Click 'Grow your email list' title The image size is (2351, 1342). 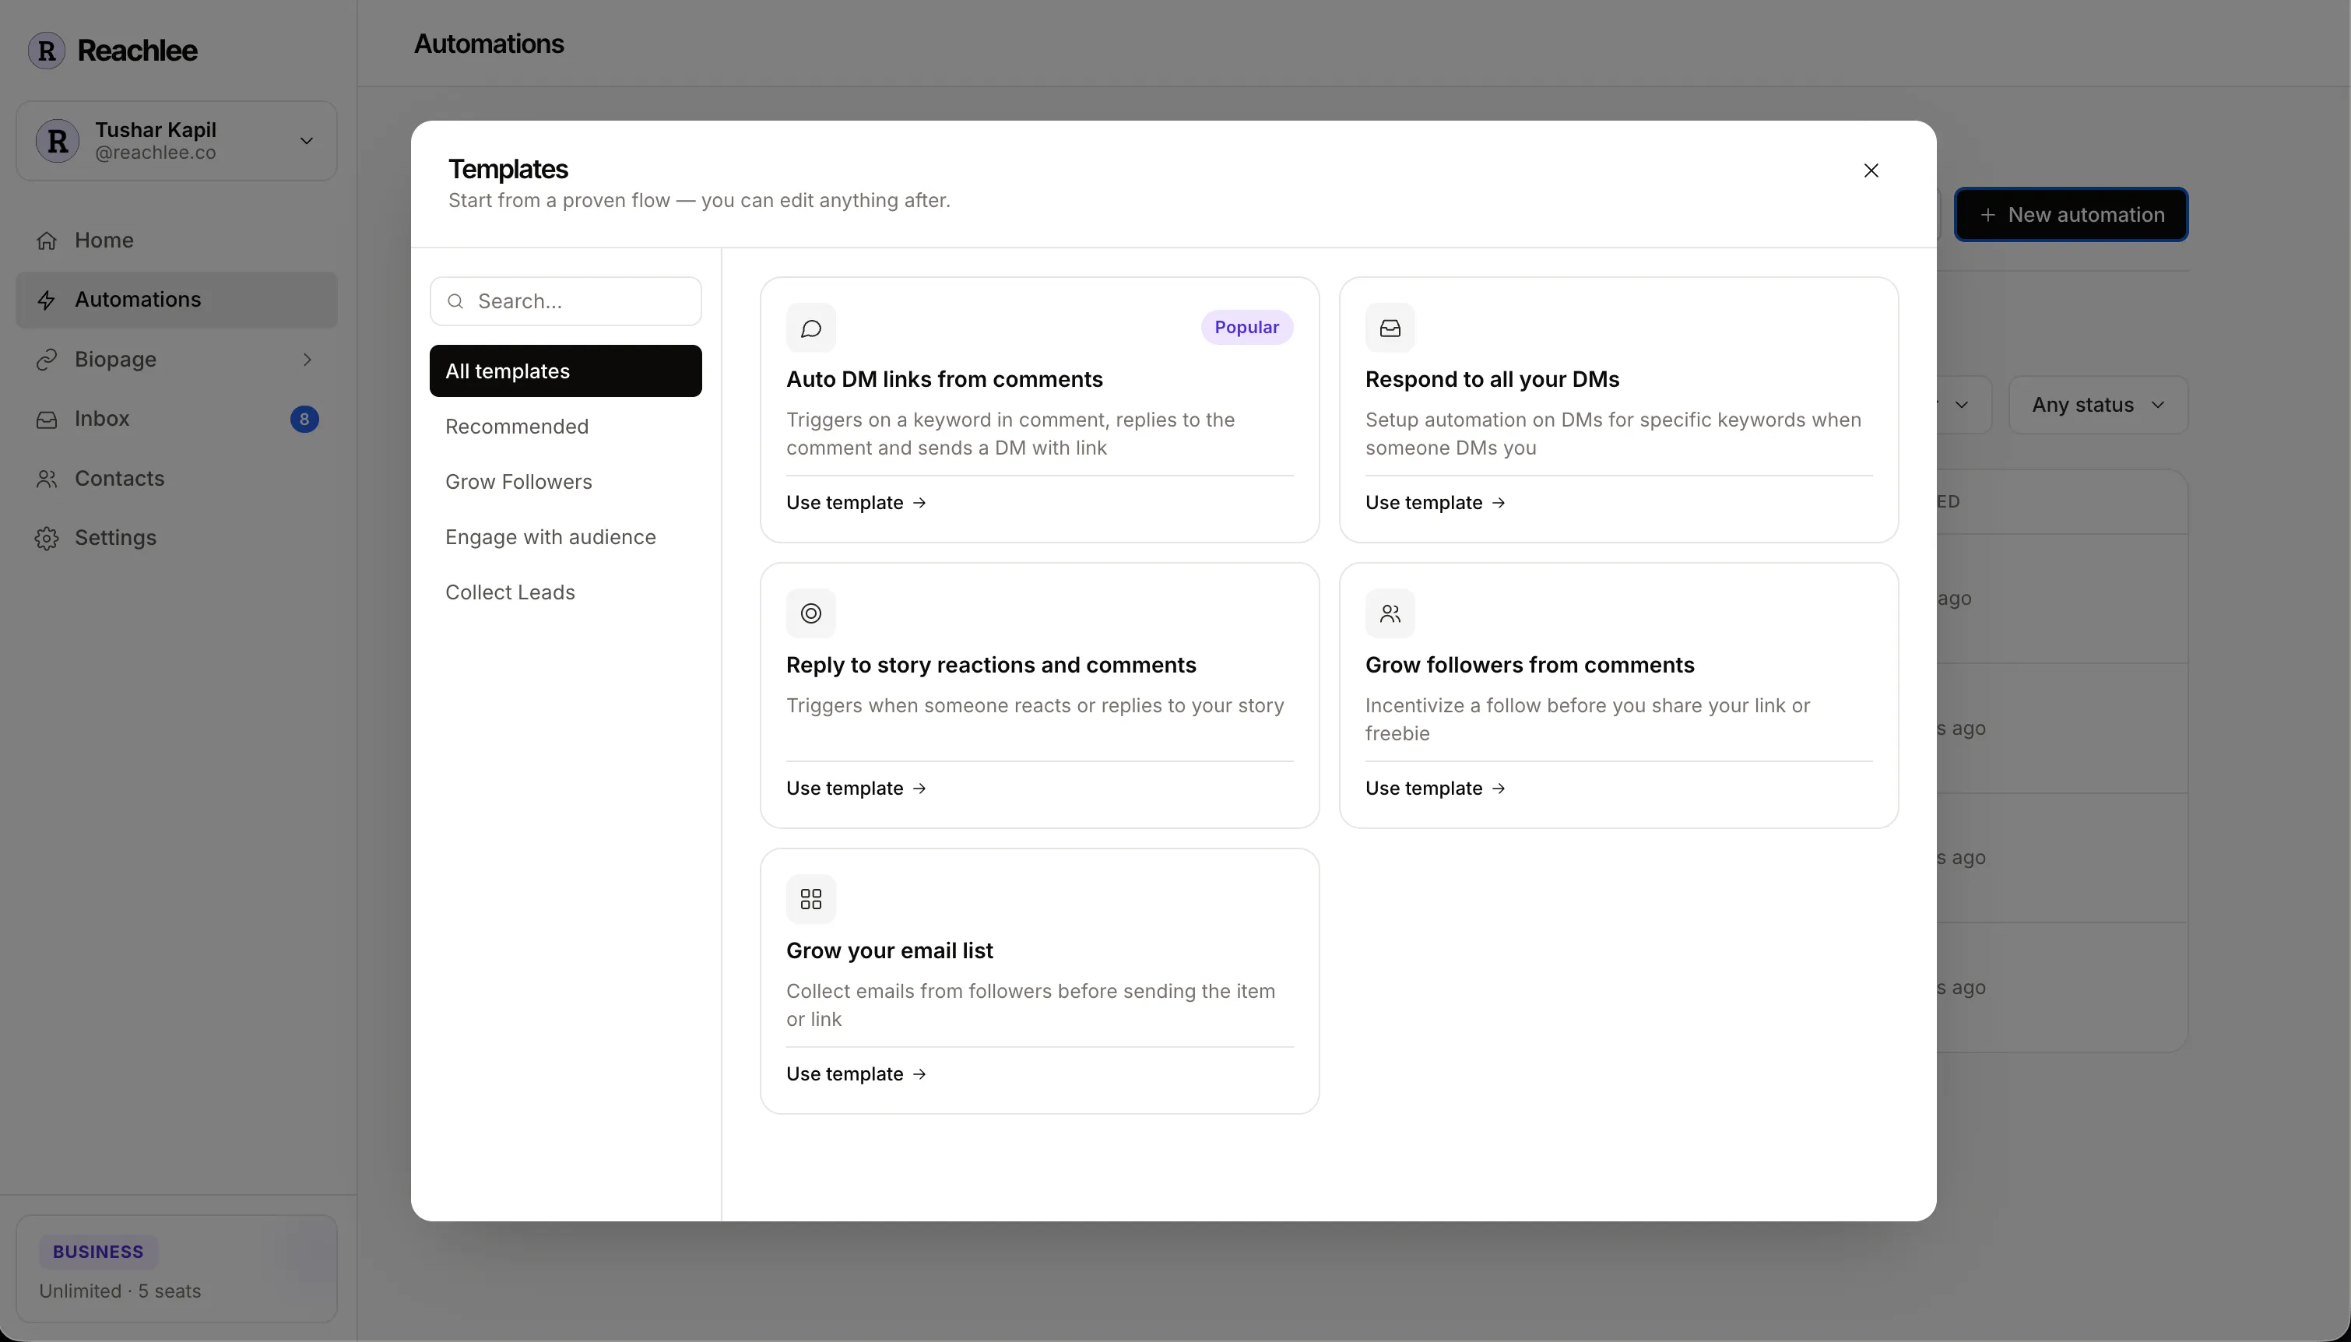(x=889, y=950)
